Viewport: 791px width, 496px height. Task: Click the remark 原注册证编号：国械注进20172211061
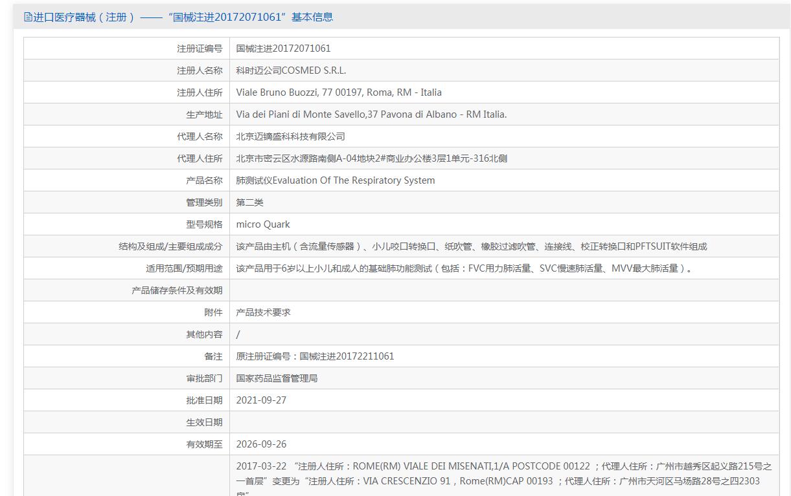tap(315, 356)
